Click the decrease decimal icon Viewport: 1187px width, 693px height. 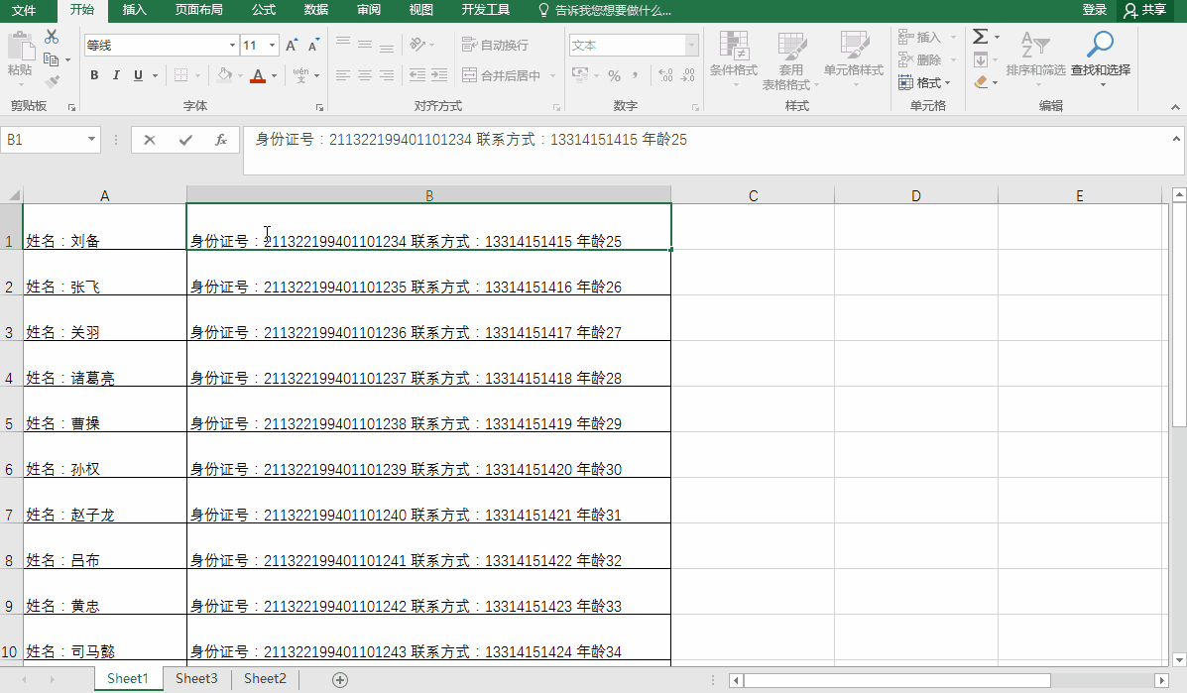pos(687,75)
